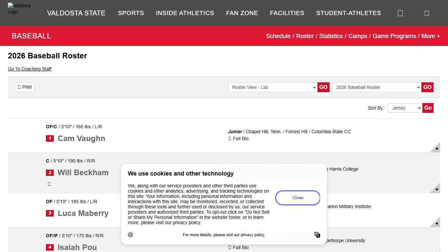
Task: Click jersey number 3 badge for Luca Maberry
Action: click(50, 213)
